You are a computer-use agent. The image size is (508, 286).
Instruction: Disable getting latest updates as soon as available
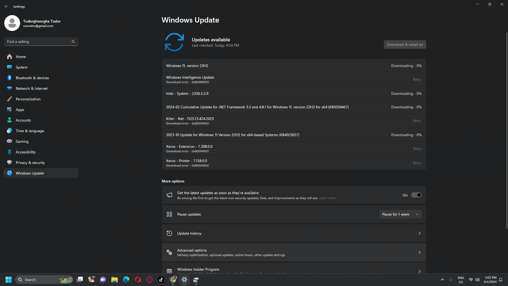(416, 195)
